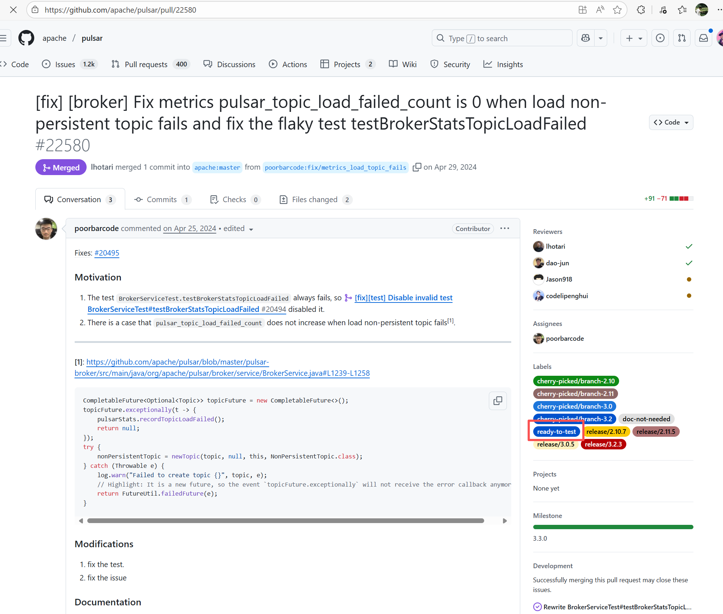The height and width of the screenshot is (614, 723).
Task: Open the create new plus dropdown
Action: click(634, 38)
